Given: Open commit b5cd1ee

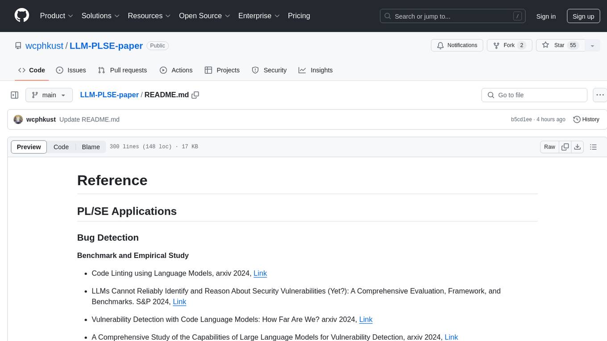Looking at the screenshot, I should coord(521,120).
